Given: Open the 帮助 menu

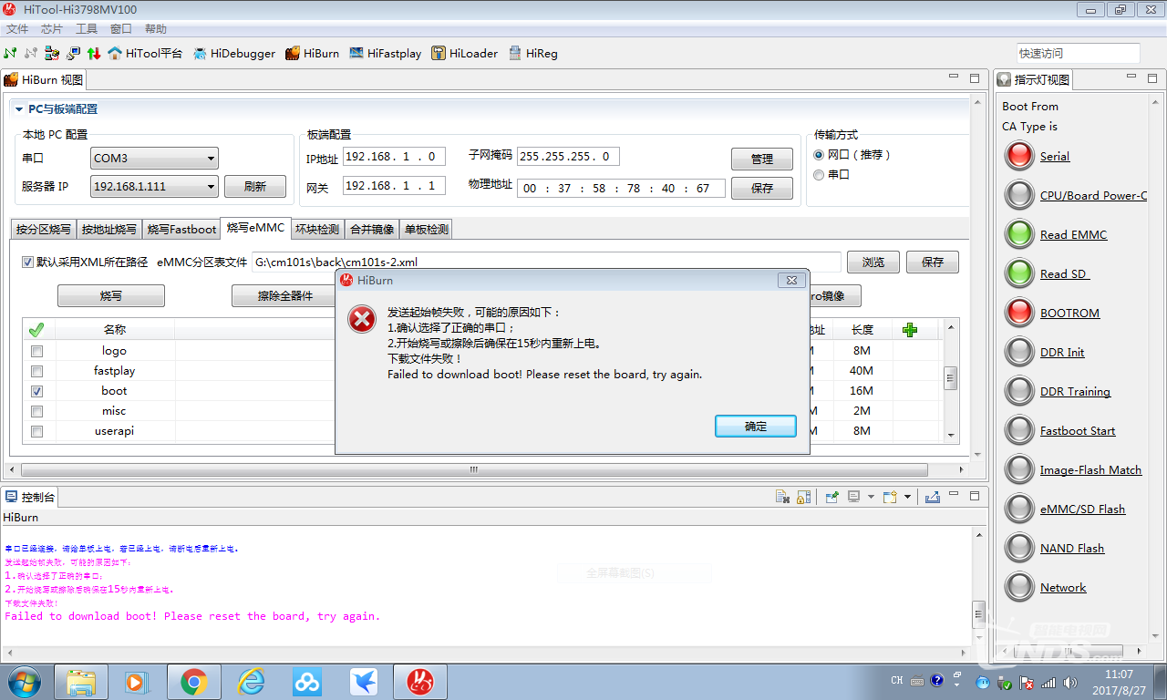Looking at the screenshot, I should [156, 29].
